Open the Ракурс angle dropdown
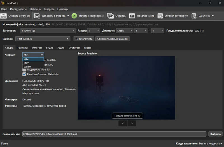Screen dimensions: 224x147 click(94, 31)
